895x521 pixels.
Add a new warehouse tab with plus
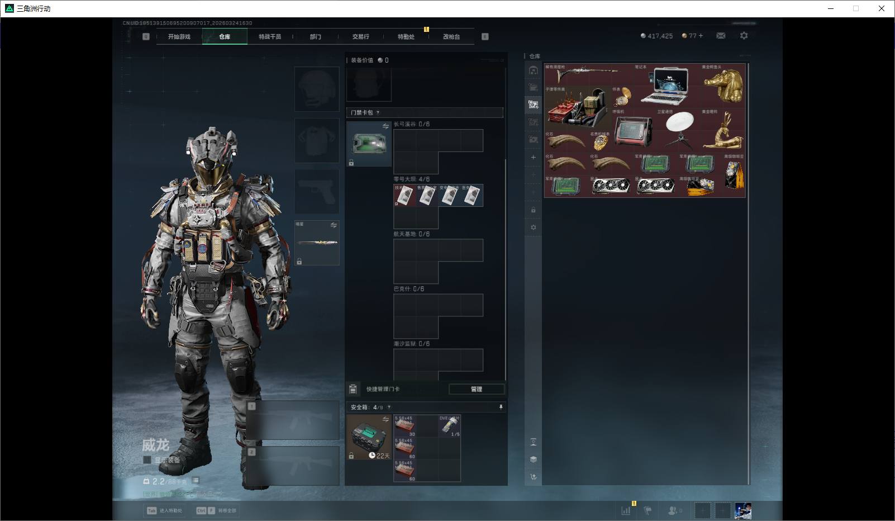(534, 157)
